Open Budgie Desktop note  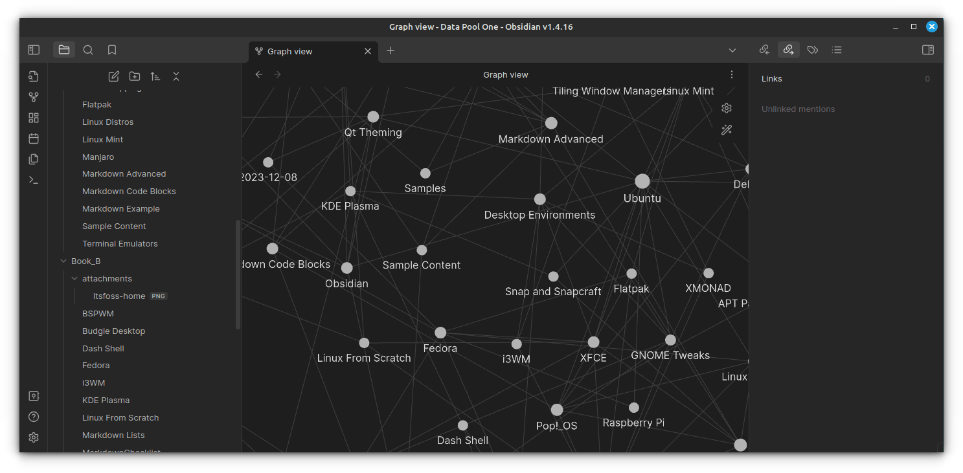click(x=114, y=331)
